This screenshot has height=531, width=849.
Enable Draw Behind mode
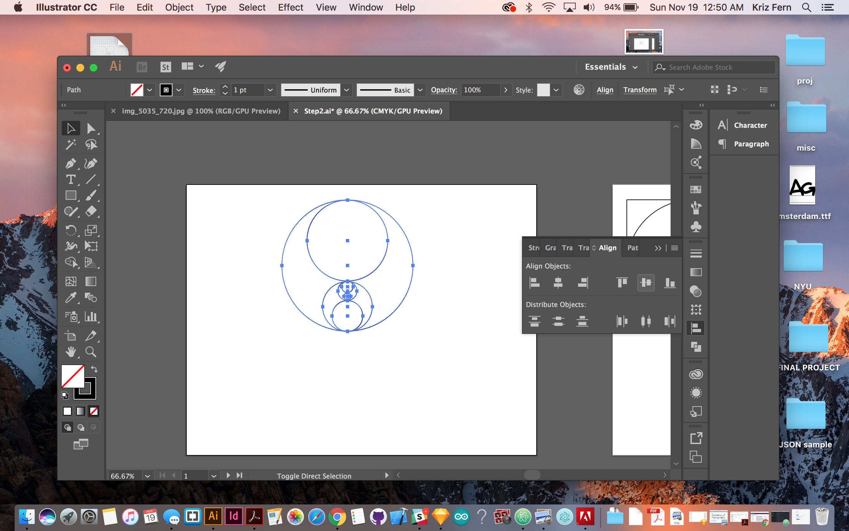pos(81,427)
